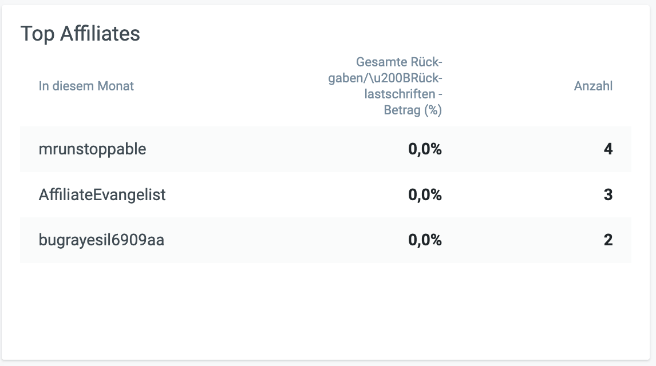
Task: Select the In diesem Monat column header
Action: pyautogui.click(x=86, y=86)
